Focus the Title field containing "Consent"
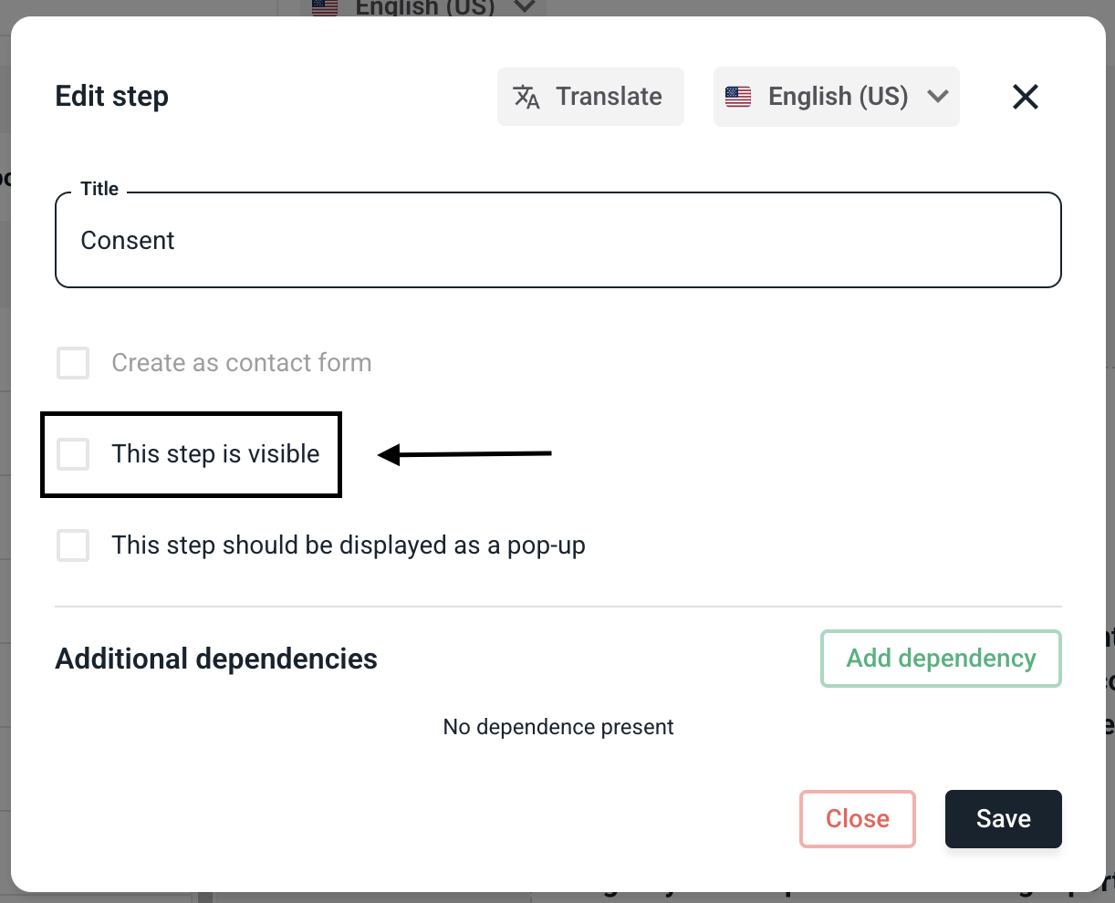Image resolution: width=1115 pixels, height=903 pixels. pos(557,241)
